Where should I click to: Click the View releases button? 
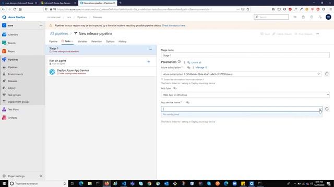point(303,34)
